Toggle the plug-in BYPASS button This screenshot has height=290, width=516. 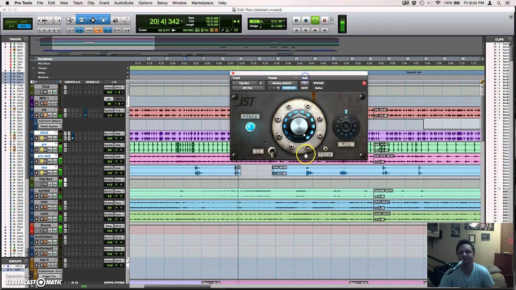point(318,83)
